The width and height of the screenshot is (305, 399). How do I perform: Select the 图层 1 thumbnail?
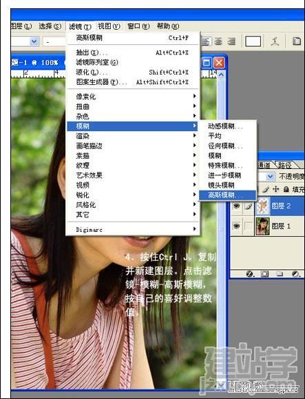[262, 226]
